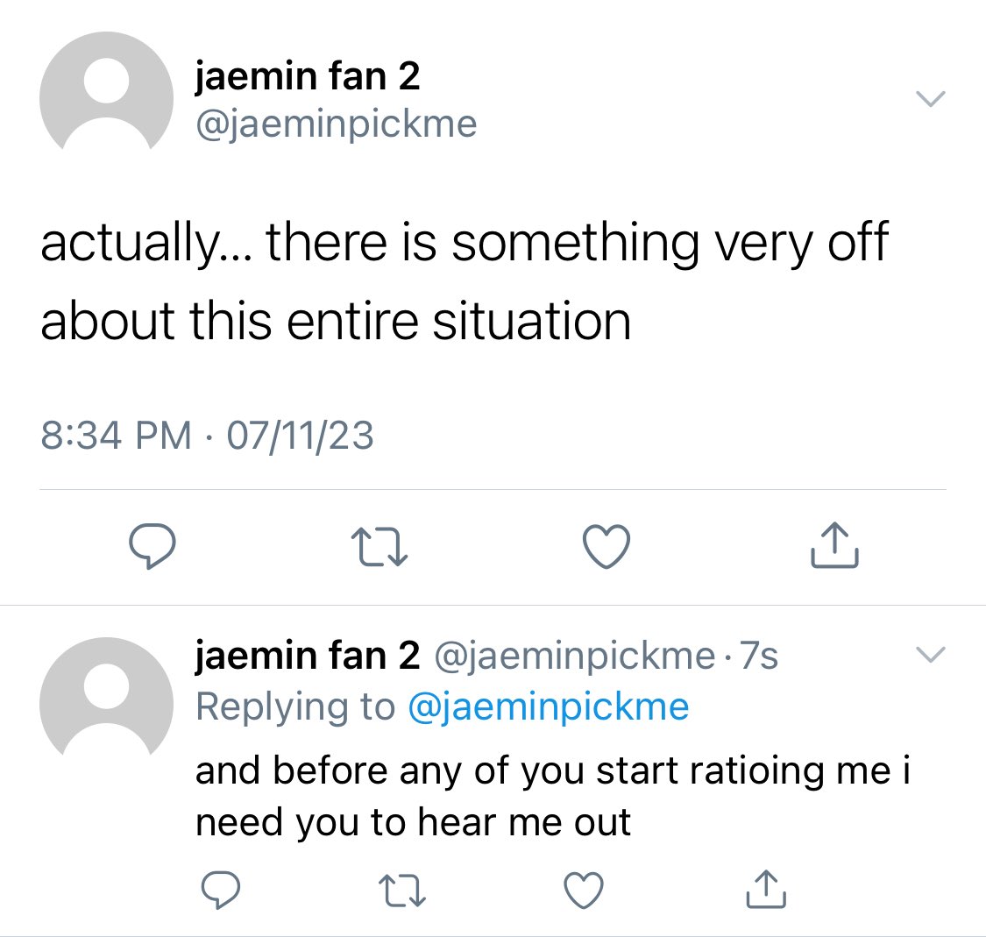The height and width of the screenshot is (937, 986).
Task: Open the 8:34 PM · 07/11/23 timestamp
Action: (207, 435)
